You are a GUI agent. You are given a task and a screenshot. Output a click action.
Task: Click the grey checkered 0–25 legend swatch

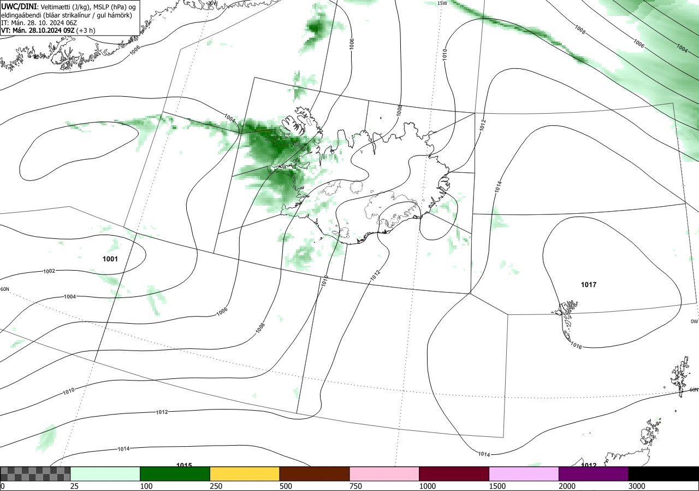pos(35,474)
